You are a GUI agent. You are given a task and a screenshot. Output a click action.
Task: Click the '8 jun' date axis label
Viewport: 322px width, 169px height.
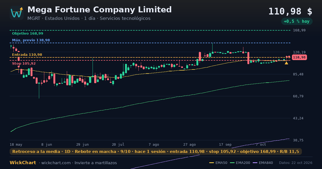(47, 145)
